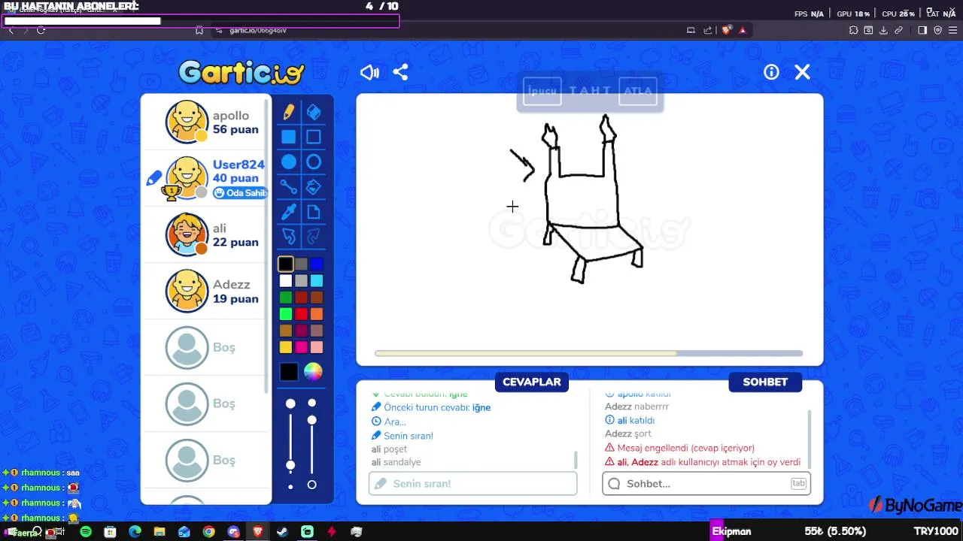963x541 pixels.
Task: Mute the Gartic game sound
Action: [x=369, y=72]
